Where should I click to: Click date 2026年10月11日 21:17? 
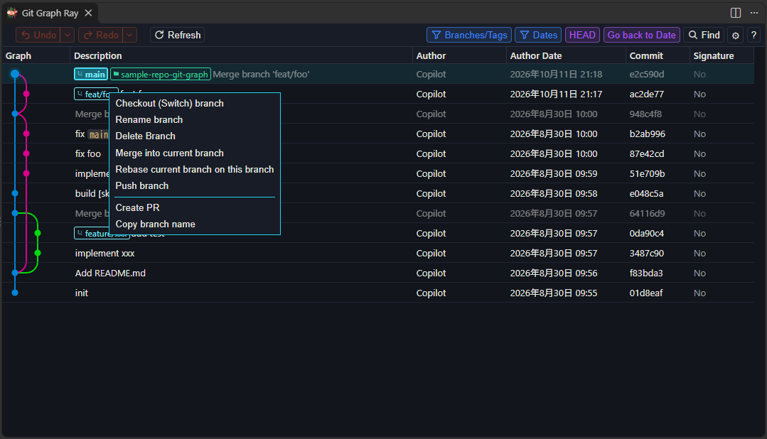pos(556,94)
